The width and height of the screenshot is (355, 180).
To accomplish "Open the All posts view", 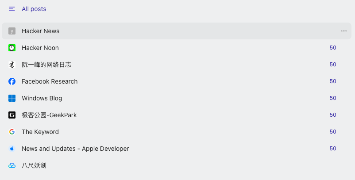I will [x=34, y=9].
